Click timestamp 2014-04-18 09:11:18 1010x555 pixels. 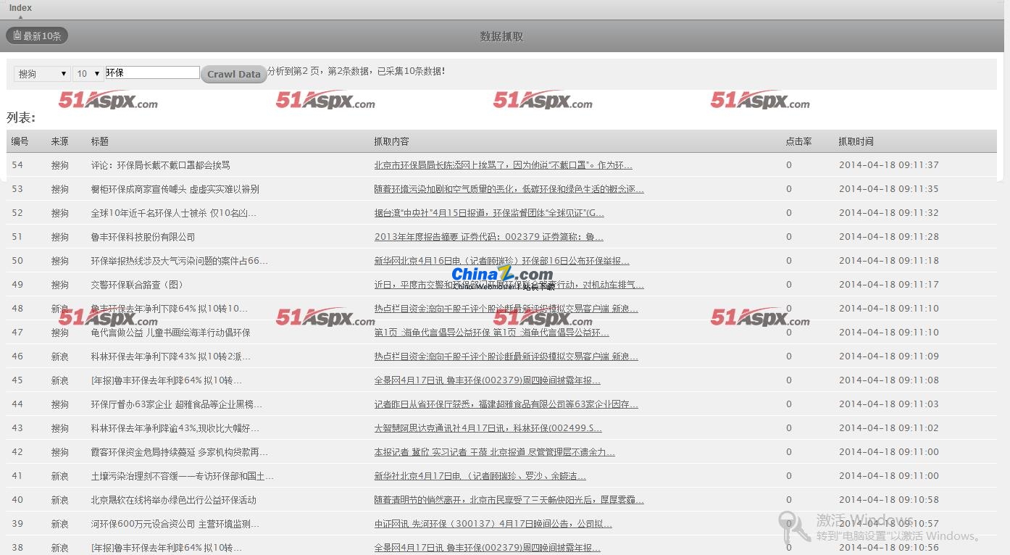pos(888,261)
